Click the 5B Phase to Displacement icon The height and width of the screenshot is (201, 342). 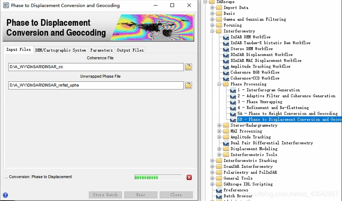[x=233, y=120]
